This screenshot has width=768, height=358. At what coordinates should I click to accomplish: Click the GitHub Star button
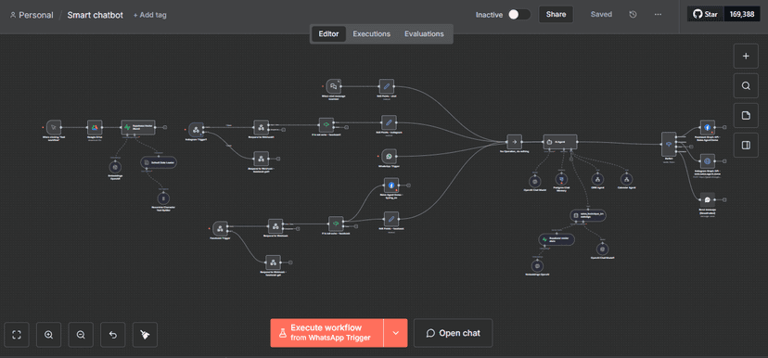tap(705, 15)
